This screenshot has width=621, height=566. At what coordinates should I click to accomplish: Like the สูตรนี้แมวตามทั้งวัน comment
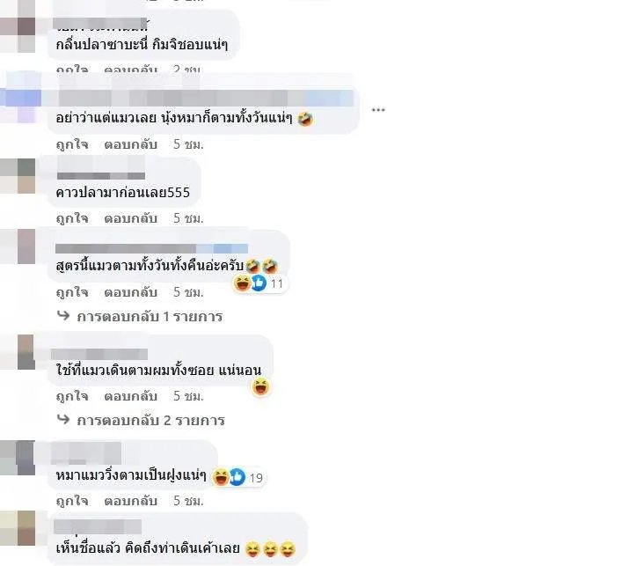[x=72, y=292]
